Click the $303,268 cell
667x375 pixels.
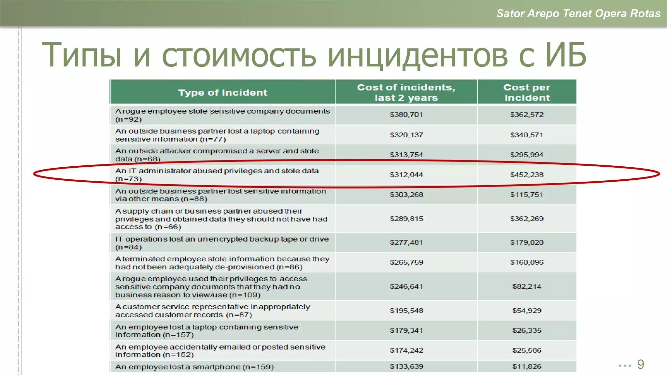pos(406,194)
